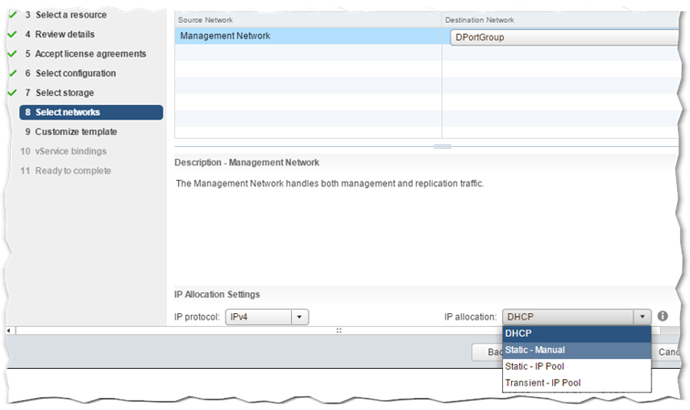Open the DPortGroup destination network dropdown
Image resolution: width=690 pixels, height=410 pixels.
click(x=564, y=37)
